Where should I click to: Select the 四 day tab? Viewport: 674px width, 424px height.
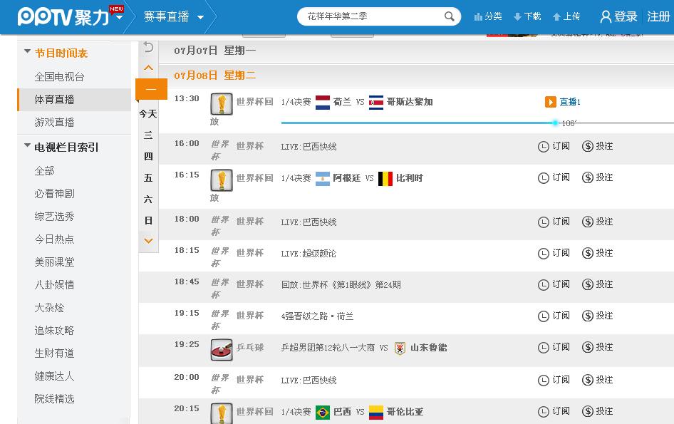coord(148,157)
